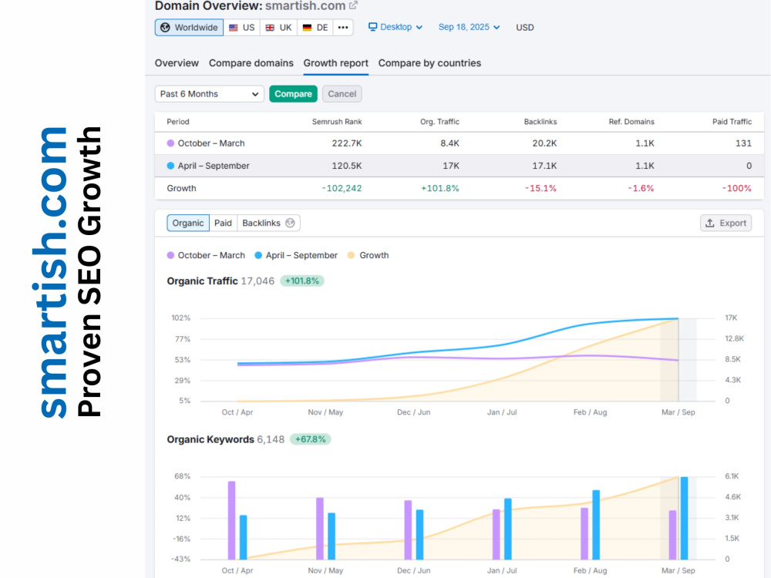Image resolution: width=771 pixels, height=578 pixels.
Task: Click the -100% Paid Traffic growth cell
Action: pyautogui.click(x=736, y=188)
